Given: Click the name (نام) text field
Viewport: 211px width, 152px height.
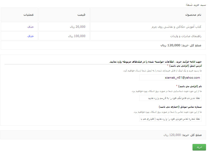Looking at the screenshot, I should [170, 98].
